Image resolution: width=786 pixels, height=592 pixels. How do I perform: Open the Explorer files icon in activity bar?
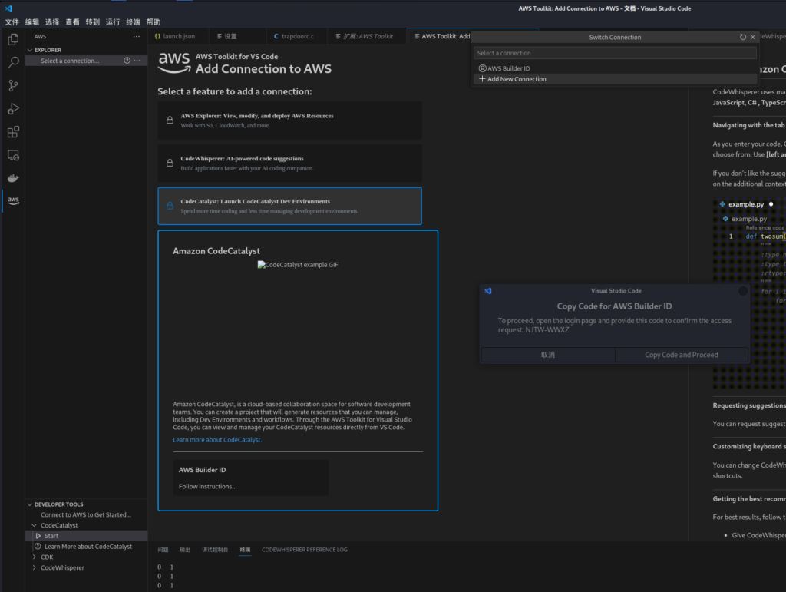pyautogui.click(x=13, y=39)
